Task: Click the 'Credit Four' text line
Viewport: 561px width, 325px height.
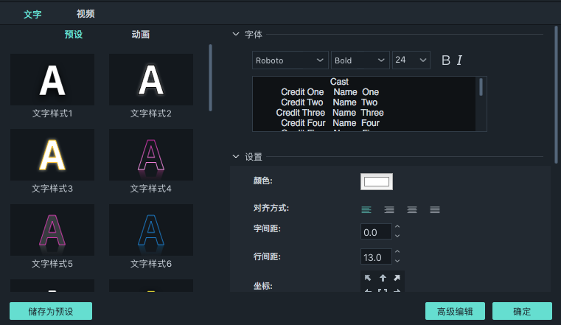Action: tap(303, 123)
